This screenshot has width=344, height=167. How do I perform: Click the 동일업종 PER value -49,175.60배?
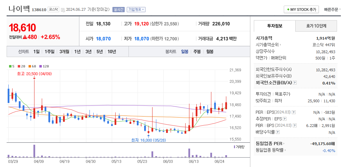[x=322, y=144]
